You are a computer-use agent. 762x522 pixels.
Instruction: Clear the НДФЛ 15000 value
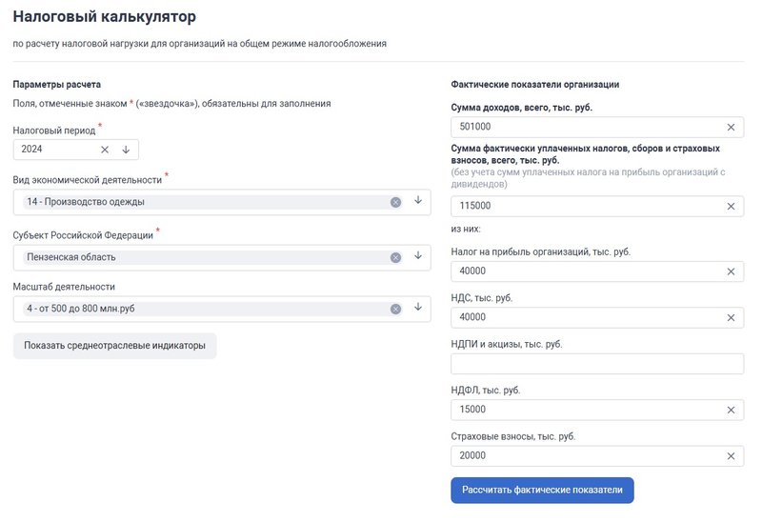pos(731,410)
